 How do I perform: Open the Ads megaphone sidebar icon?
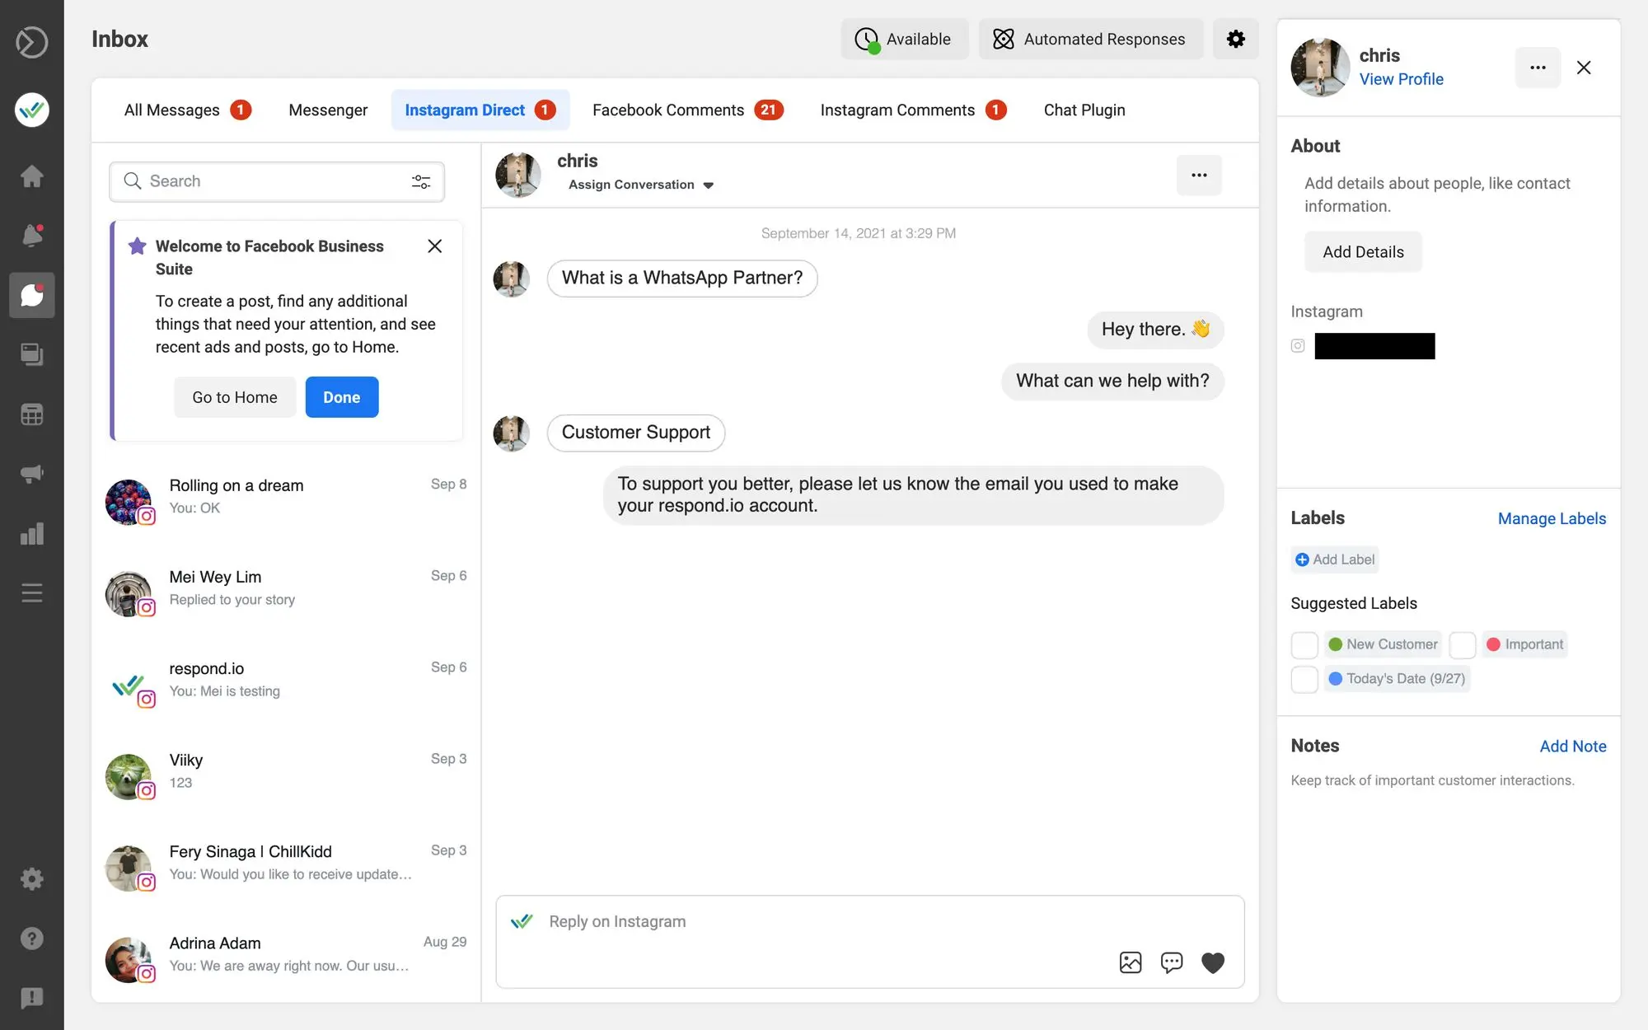[x=31, y=474]
